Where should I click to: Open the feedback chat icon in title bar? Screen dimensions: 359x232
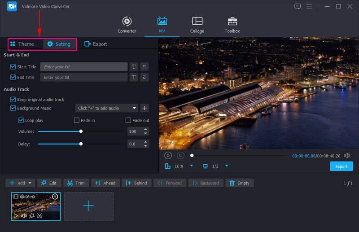[298, 6]
